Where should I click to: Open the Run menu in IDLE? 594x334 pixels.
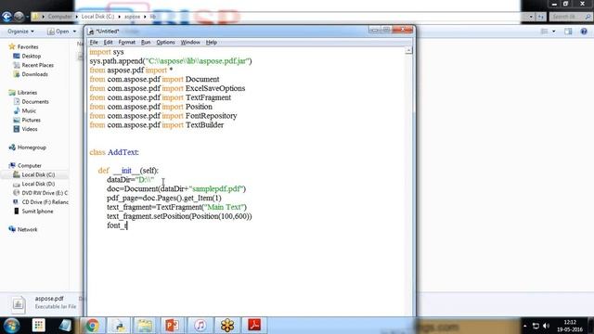pyautogui.click(x=146, y=43)
